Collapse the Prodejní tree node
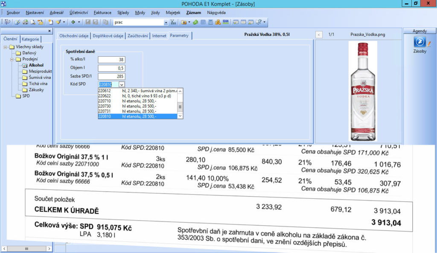The height and width of the screenshot is (253, 437). coord(12,59)
